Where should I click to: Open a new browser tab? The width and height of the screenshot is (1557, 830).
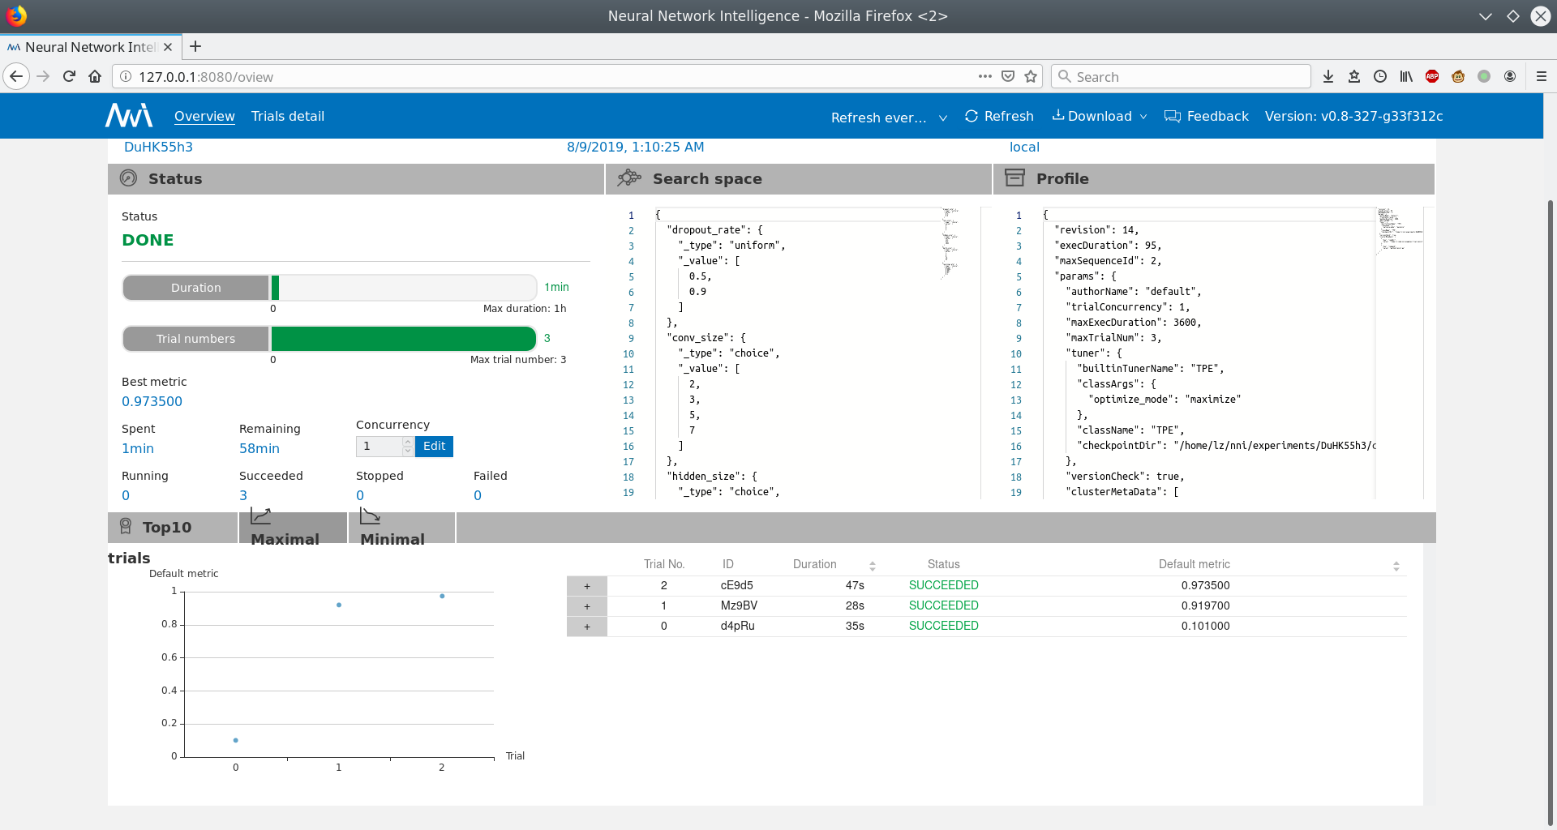pyautogui.click(x=195, y=46)
